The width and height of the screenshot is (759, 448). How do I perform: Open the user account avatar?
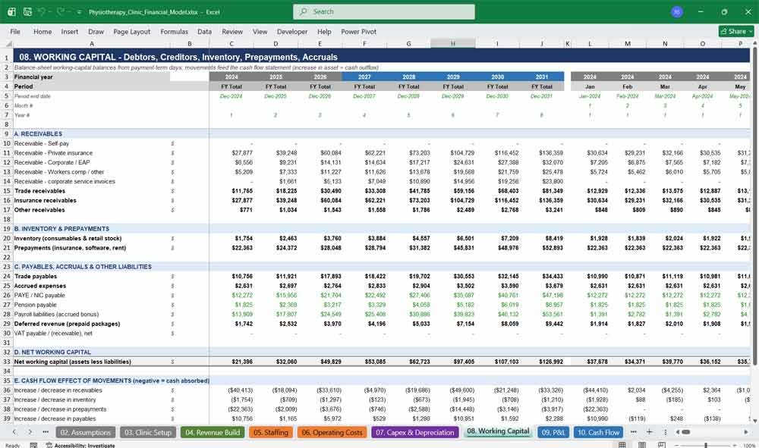click(677, 11)
